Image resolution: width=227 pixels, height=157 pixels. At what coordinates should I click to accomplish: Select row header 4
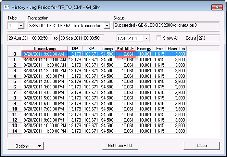[x=15, y=76]
